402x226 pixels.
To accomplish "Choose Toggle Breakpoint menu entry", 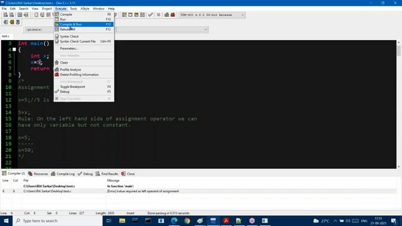I will pos(84,87).
